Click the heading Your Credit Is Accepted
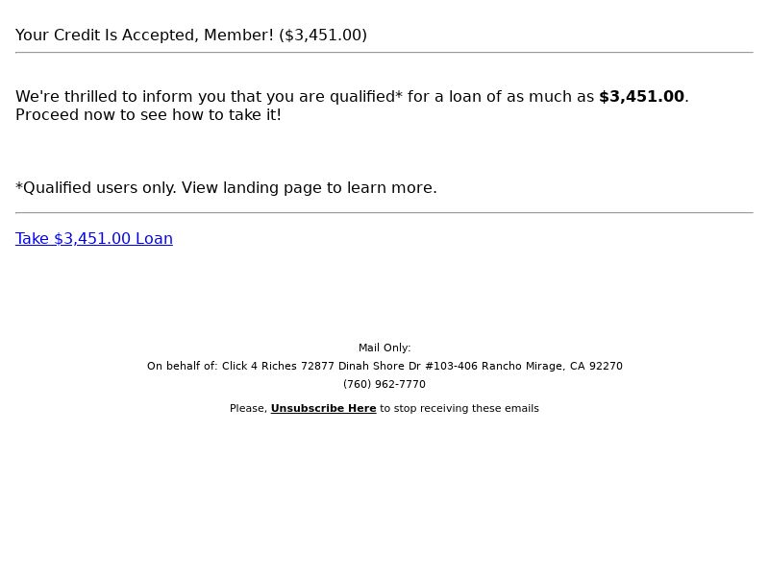Screen dimensions: 769x576 pyautogui.click(x=191, y=36)
